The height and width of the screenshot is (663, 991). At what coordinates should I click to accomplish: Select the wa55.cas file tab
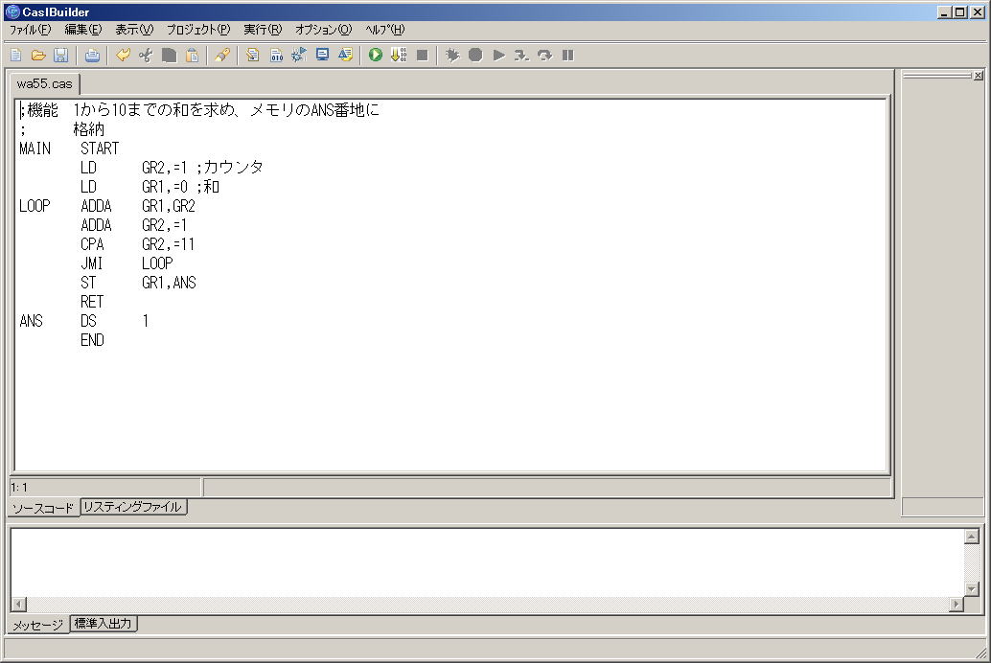[x=44, y=83]
